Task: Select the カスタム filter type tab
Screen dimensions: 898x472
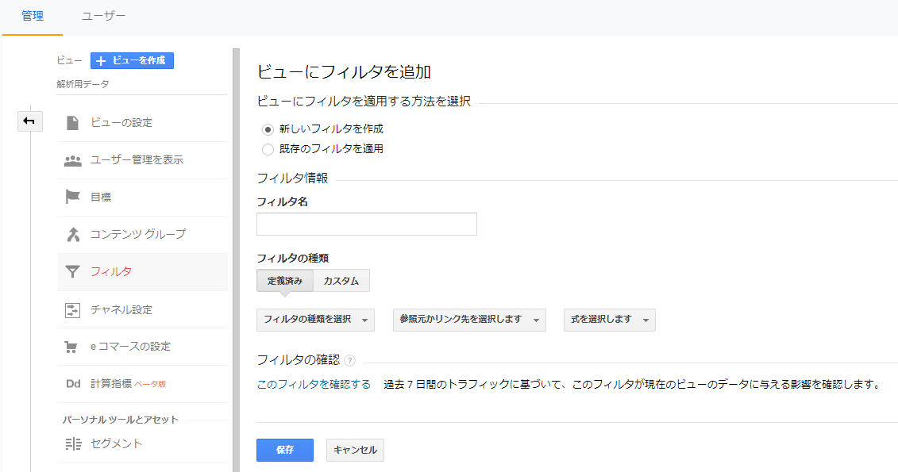Action: 341,281
